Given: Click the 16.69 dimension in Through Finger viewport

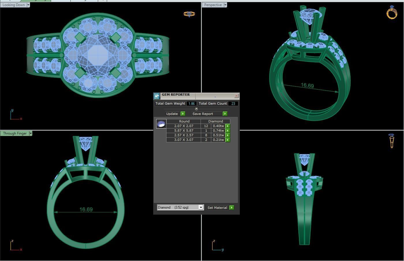Looking at the screenshot, I should 86,209.
